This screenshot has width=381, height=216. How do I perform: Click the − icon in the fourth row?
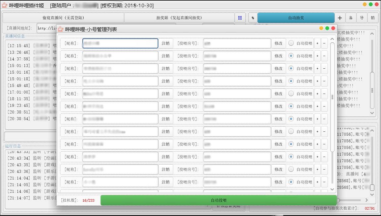[324, 81]
